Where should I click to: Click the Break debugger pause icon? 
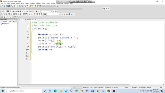click(18, 14)
